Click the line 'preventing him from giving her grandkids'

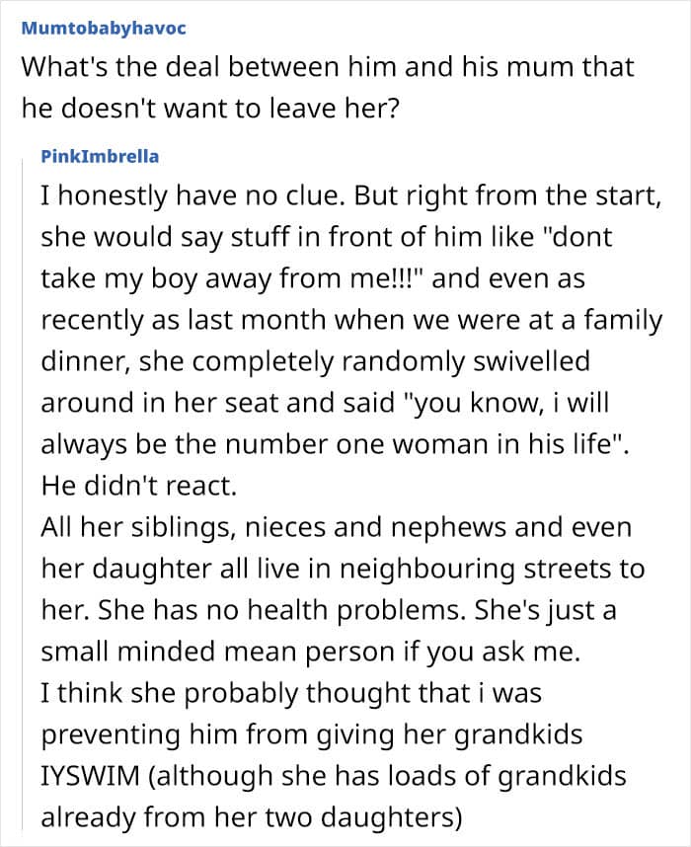click(x=312, y=734)
